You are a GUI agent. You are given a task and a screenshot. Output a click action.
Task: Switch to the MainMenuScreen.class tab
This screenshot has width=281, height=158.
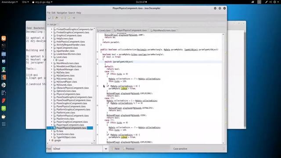(164, 30)
